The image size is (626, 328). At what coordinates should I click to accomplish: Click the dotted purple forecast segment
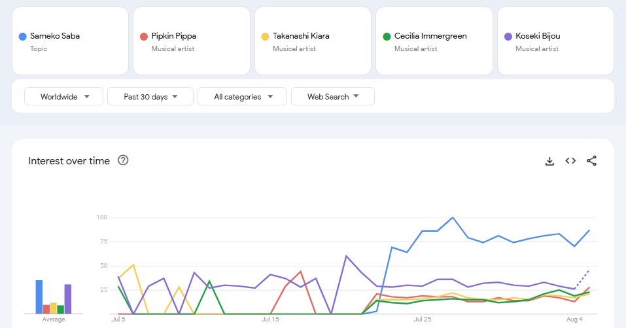tap(582, 280)
